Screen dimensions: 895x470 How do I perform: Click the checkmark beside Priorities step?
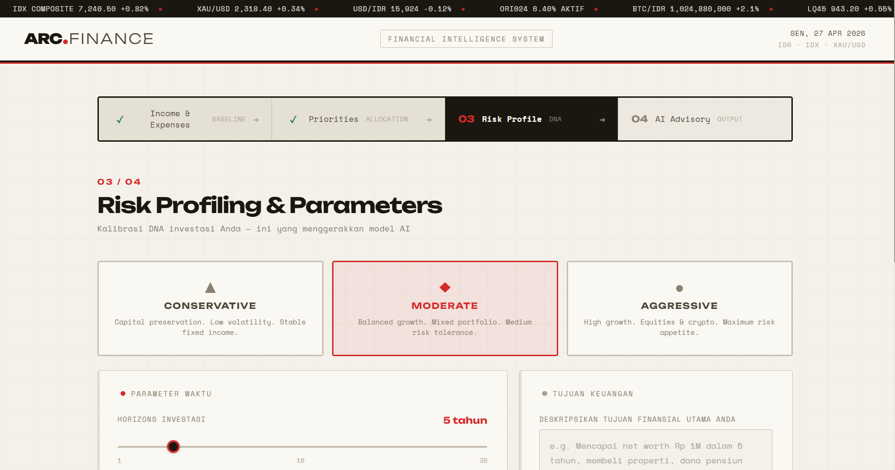coord(294,119)
